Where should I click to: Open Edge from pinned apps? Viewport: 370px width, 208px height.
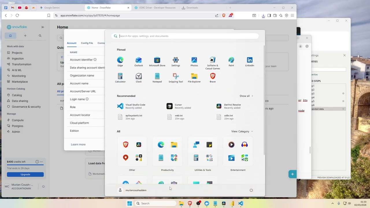[120, 62]
